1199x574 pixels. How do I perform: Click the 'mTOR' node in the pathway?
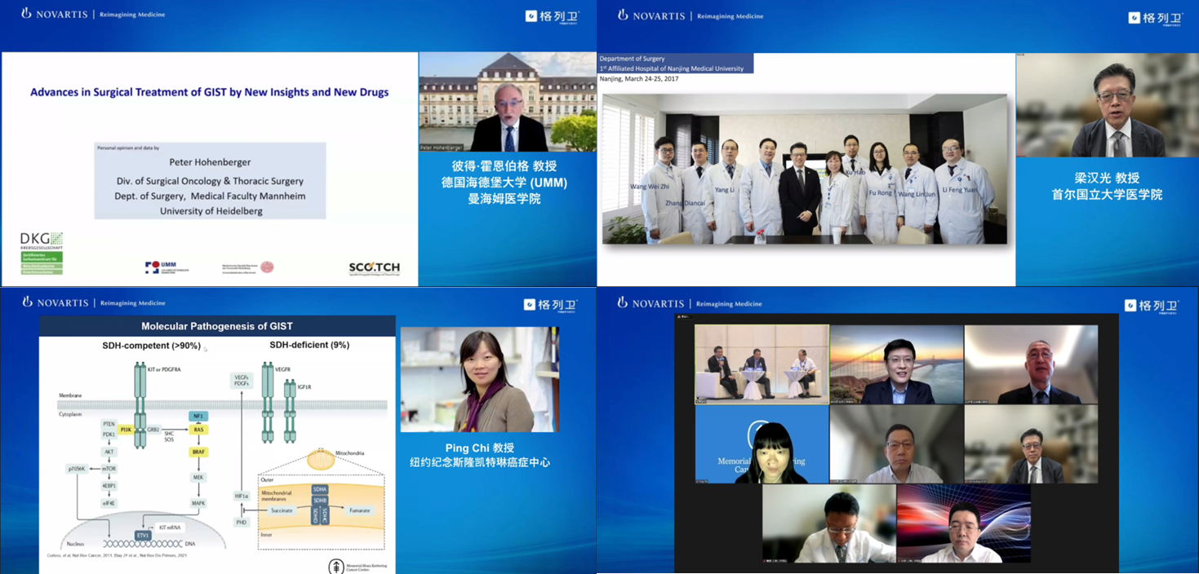pos(109,468)
